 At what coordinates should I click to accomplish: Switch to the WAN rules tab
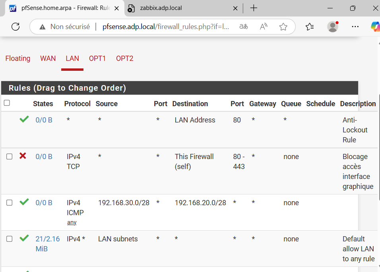point(48,58)
